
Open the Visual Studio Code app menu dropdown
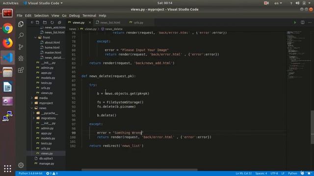[x=43, y=3]
